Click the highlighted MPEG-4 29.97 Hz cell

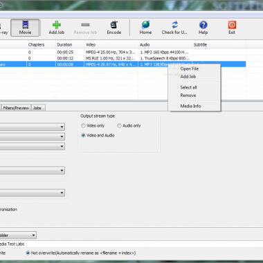tap(111, 64)
